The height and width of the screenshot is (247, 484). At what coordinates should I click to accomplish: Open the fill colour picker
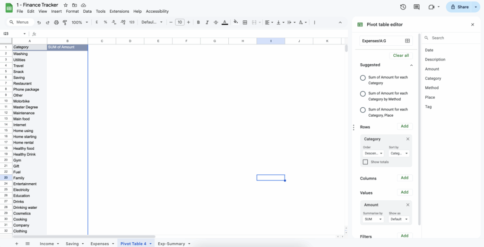pos(234,22)
